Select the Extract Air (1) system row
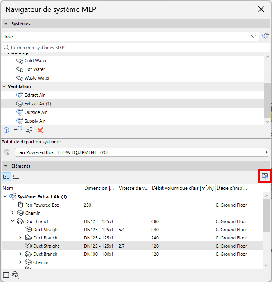This screenshot has width=272, height=282. (133, 104)
